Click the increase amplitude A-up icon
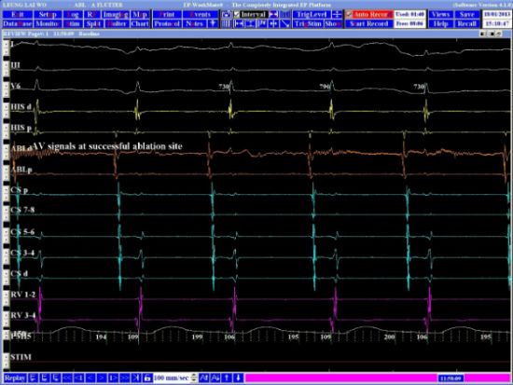The image size is (513, 385). point(203,378)
